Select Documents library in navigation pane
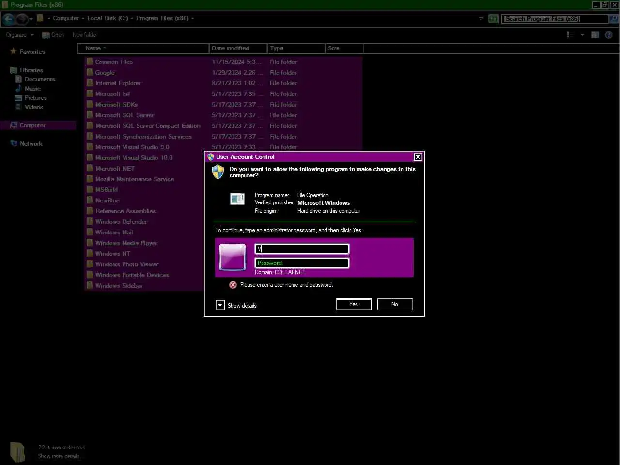The image size is (620, 465). tap(40, 79)
